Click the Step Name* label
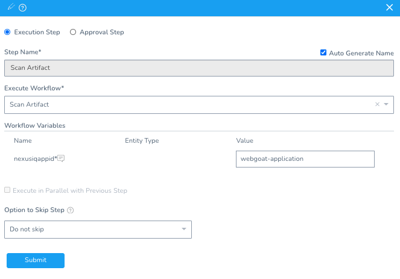This screenshot has width=400, height=279. click(23, 52)
